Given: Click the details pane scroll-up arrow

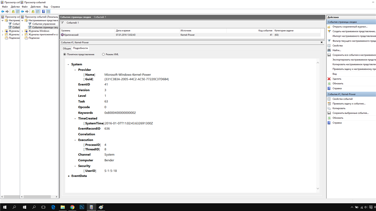Looking at the screenshot, I should 318,63.
